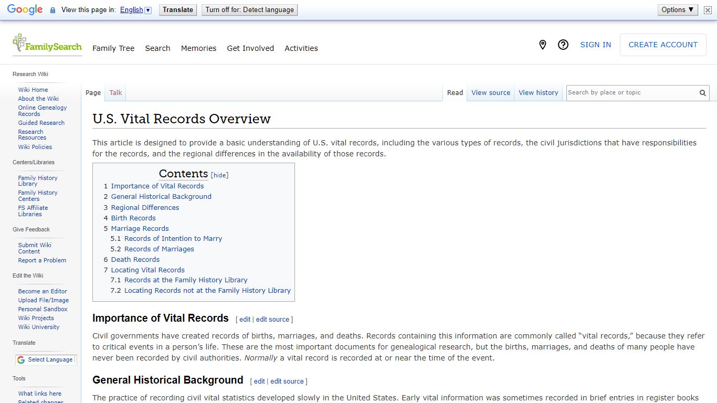Jump to Records of Intention to Marry

173,238
